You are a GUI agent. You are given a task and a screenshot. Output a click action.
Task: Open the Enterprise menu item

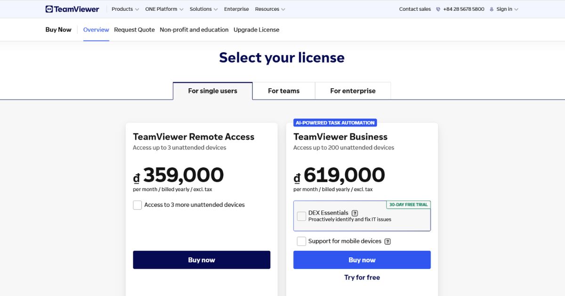236,9
